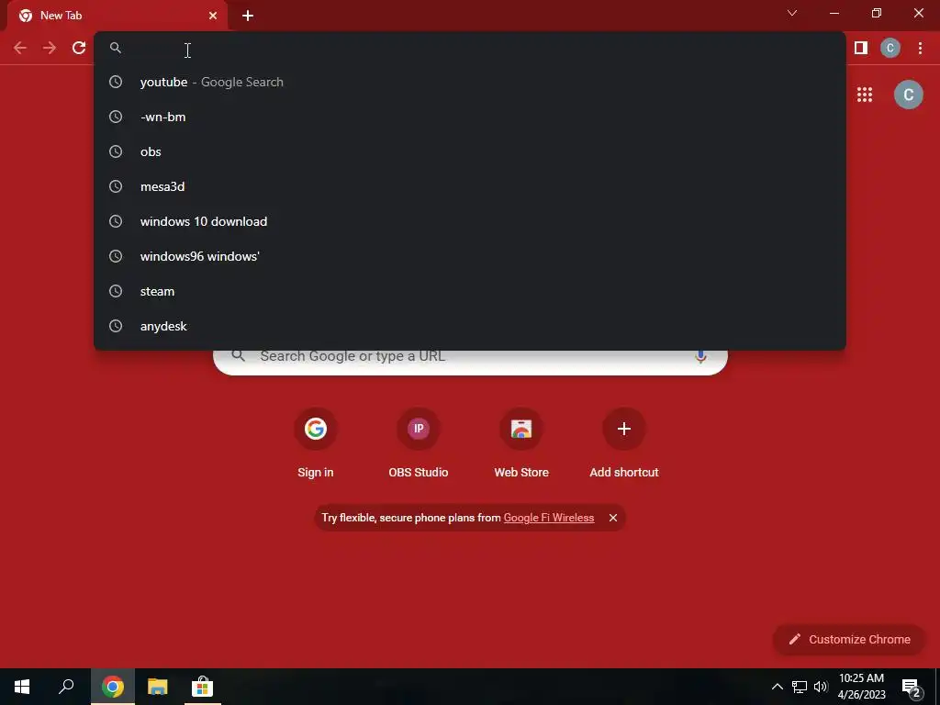Go back with the back arrow
940x705 pixels.
20,48
